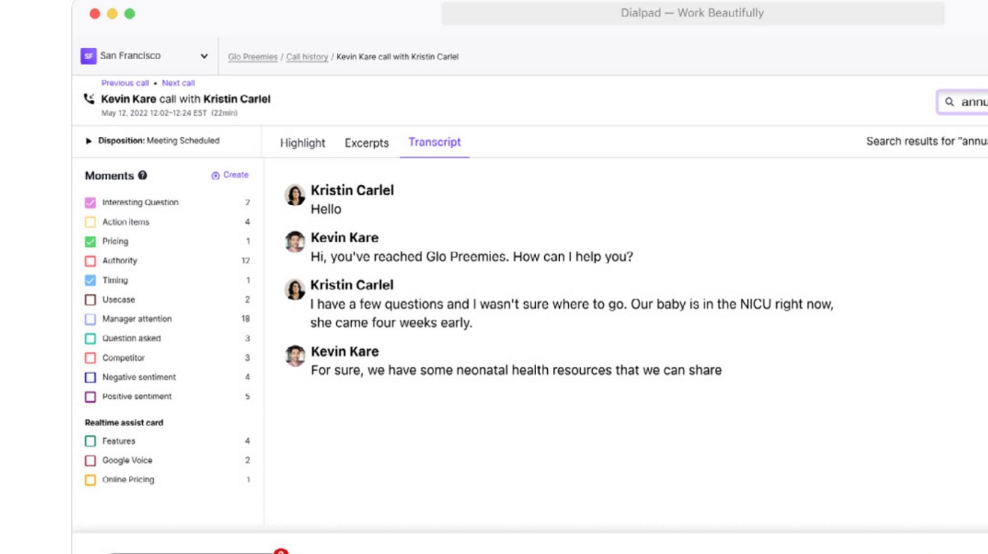The height and width of the screenshot is (554, 988).
Task: Expand the Disposition Meeting Scheduled section
Action: [88, 141]
